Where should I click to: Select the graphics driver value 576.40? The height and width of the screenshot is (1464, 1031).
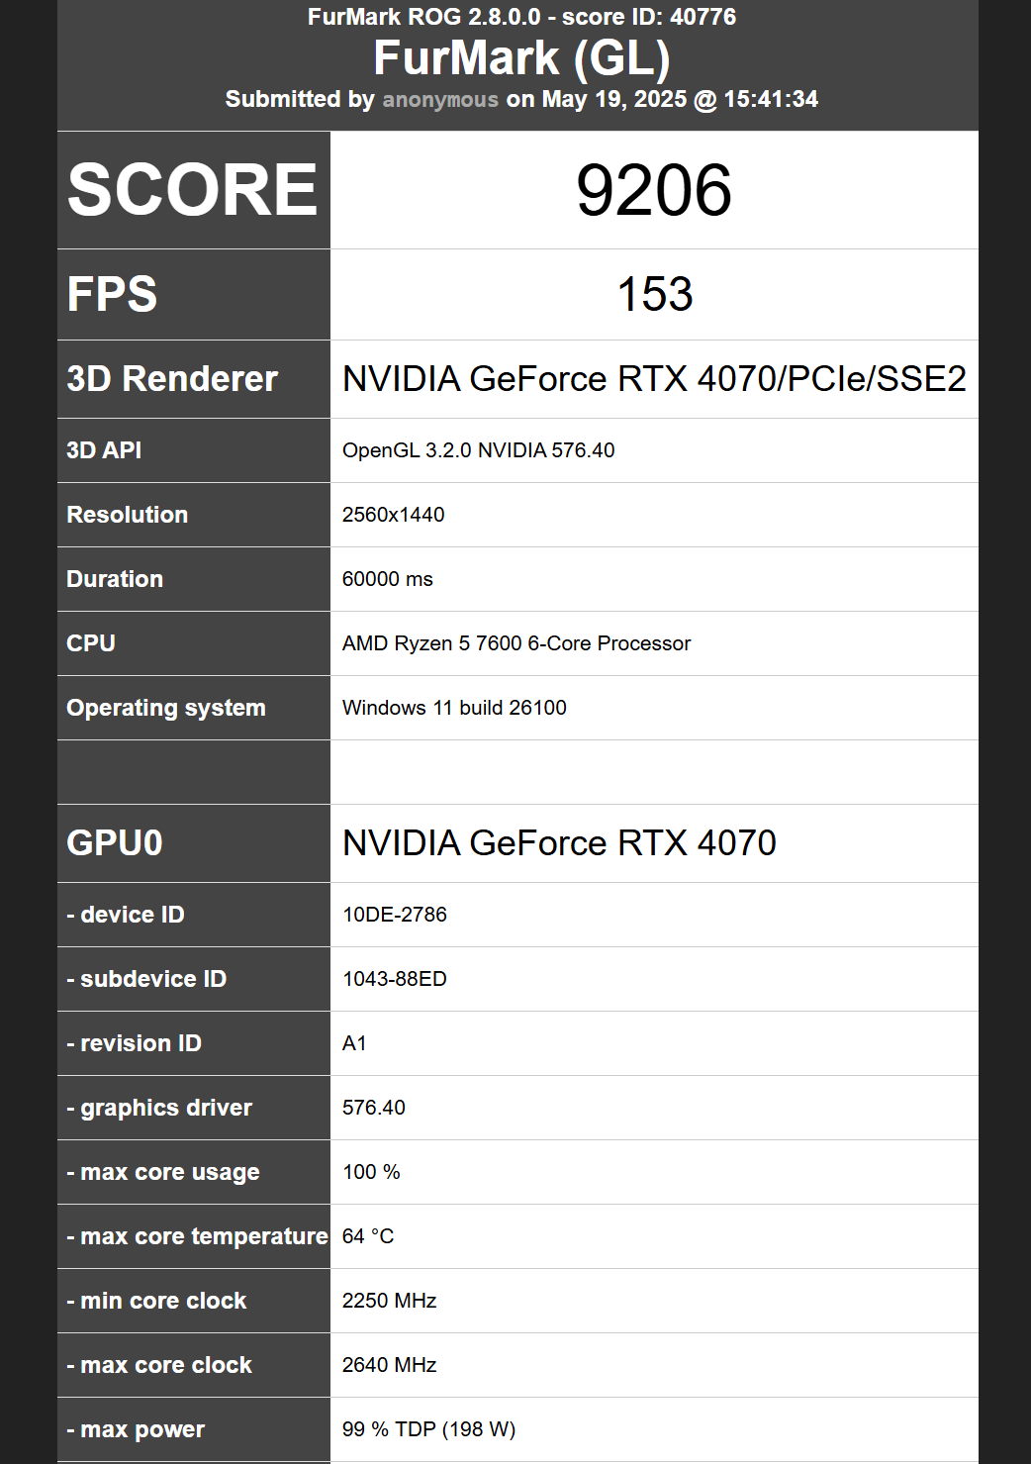[x=373, y=1108]
